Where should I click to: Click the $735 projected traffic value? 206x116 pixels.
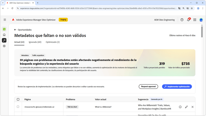pyautogui.click(x=185, y=64)
